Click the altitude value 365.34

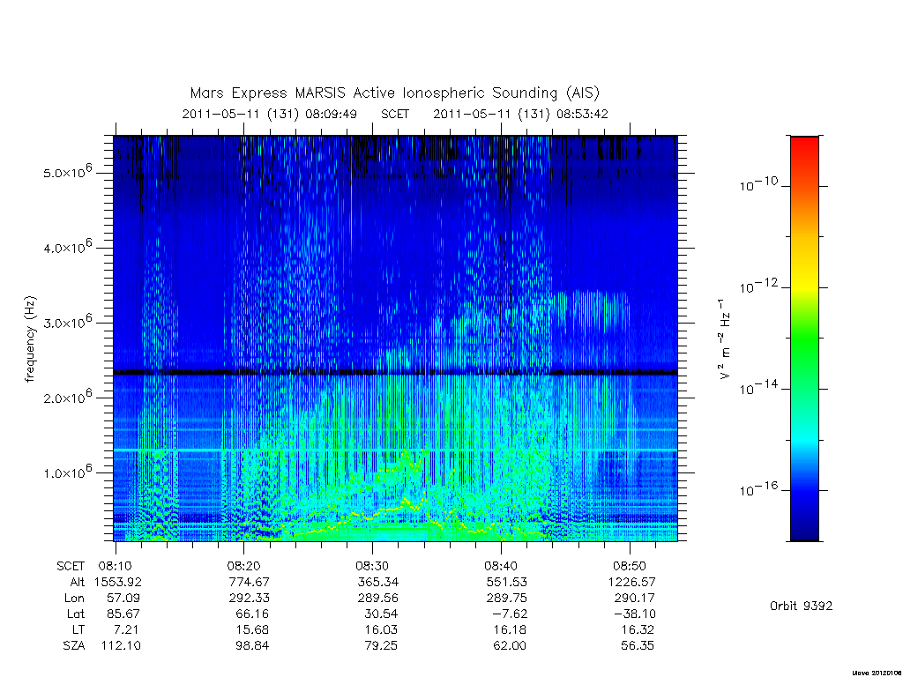click(377, 582)
